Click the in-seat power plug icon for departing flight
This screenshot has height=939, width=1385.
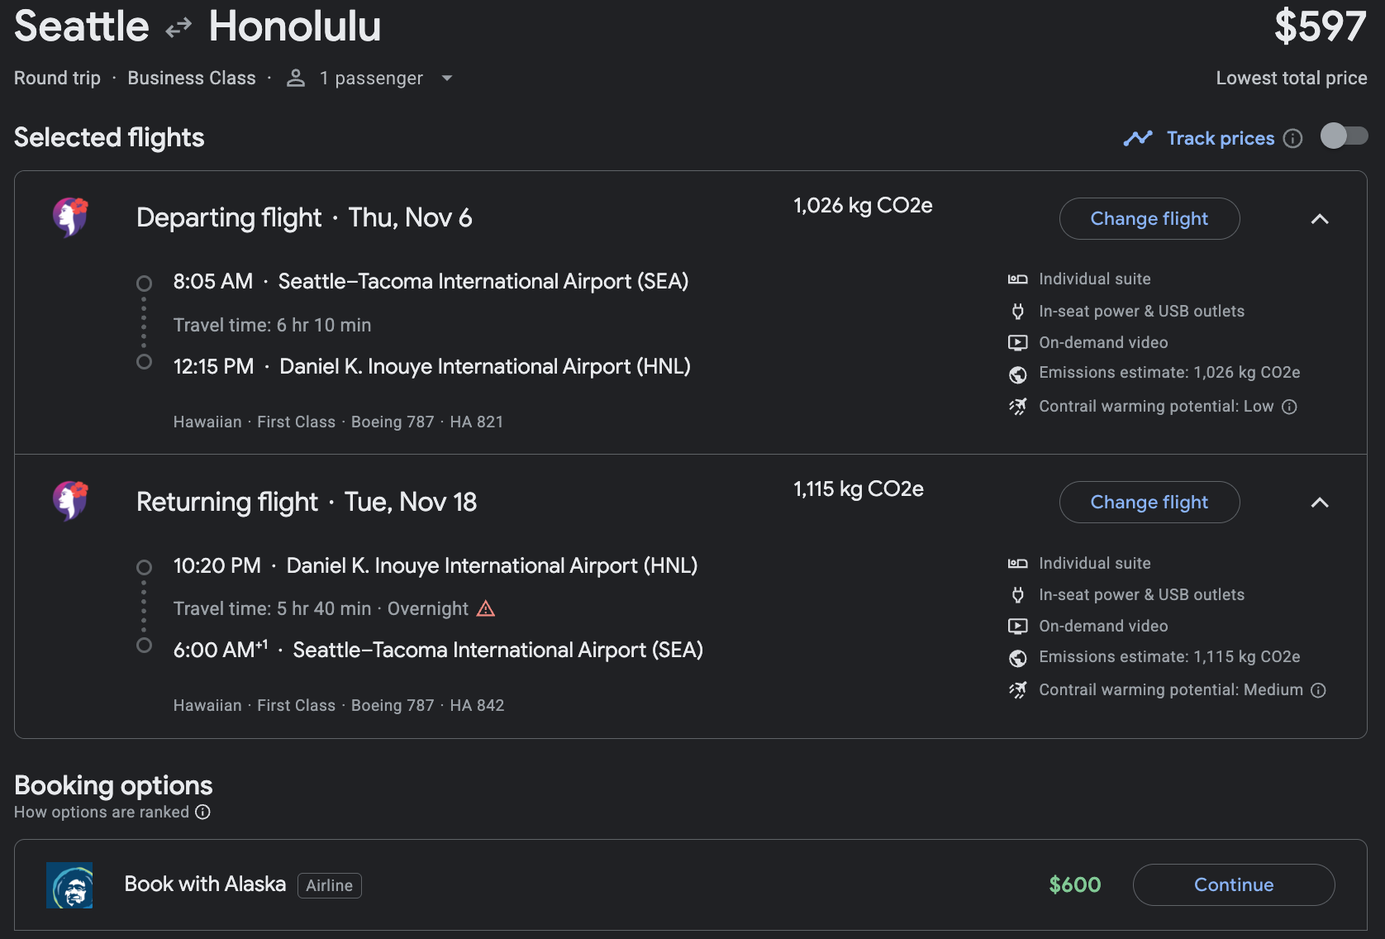pos(1018,312)
